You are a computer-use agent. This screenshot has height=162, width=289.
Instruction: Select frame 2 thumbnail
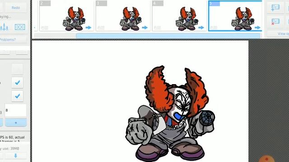click(66, 16)
